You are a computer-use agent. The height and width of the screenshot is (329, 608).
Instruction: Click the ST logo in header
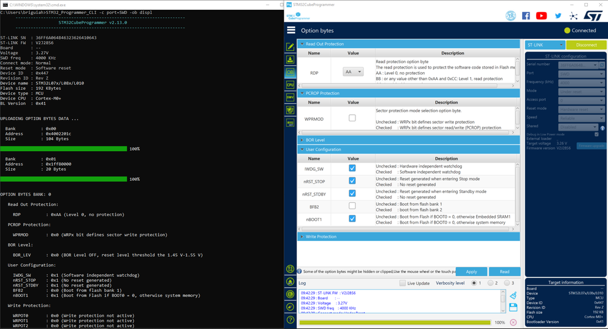pos(593,16)
